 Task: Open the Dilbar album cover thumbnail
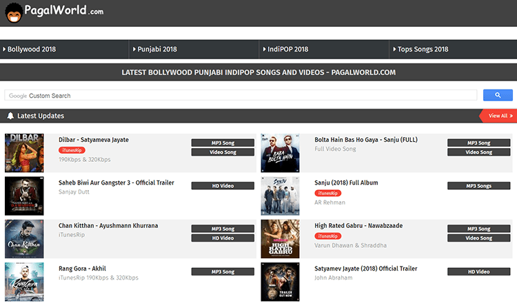click(x=24, y=153)
